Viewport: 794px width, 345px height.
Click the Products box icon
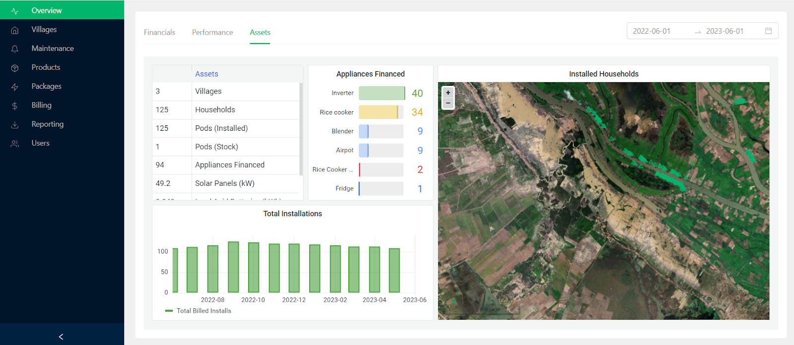[15, 68]
